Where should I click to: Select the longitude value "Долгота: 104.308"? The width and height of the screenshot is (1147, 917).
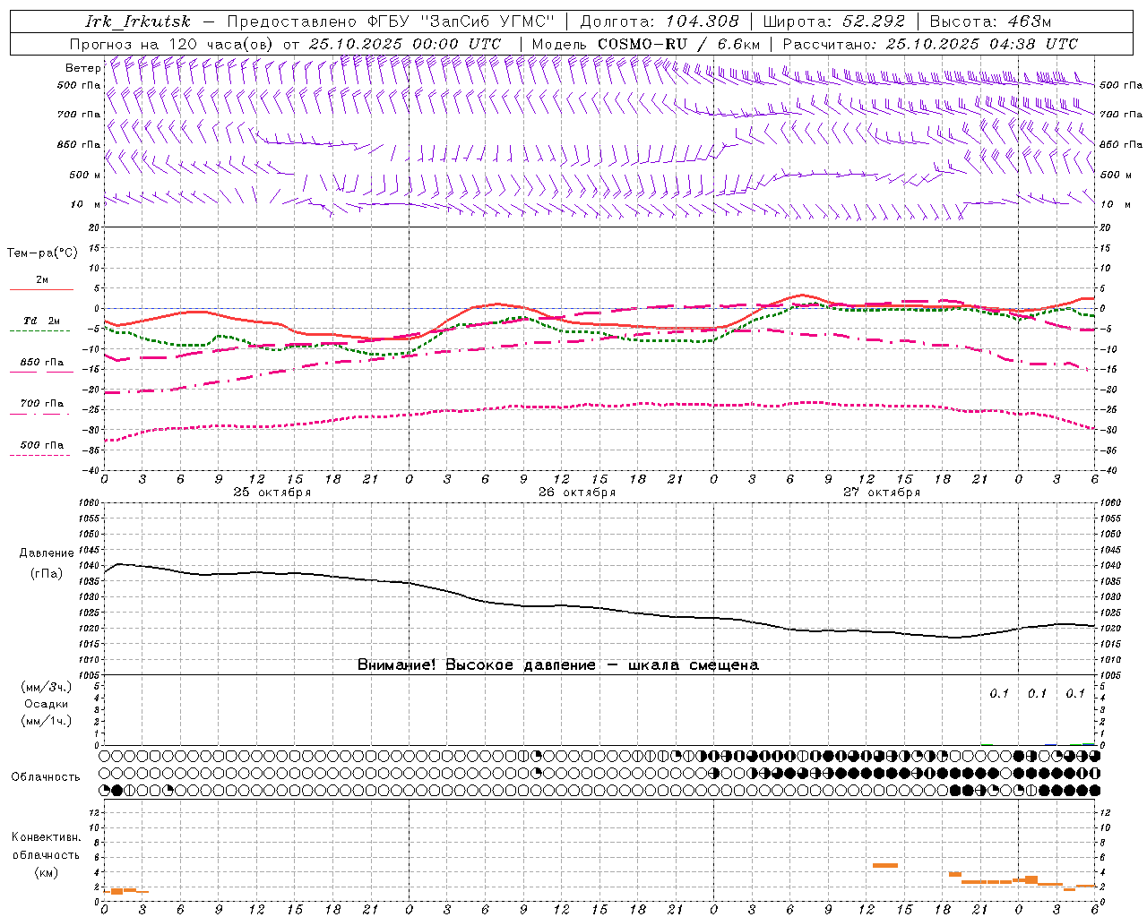tap(660, 21)
